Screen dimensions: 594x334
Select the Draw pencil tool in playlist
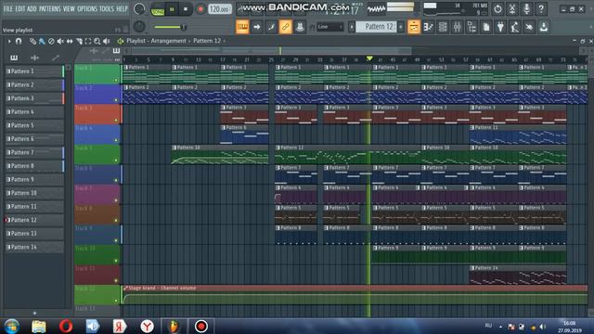[x=33, y=41]
